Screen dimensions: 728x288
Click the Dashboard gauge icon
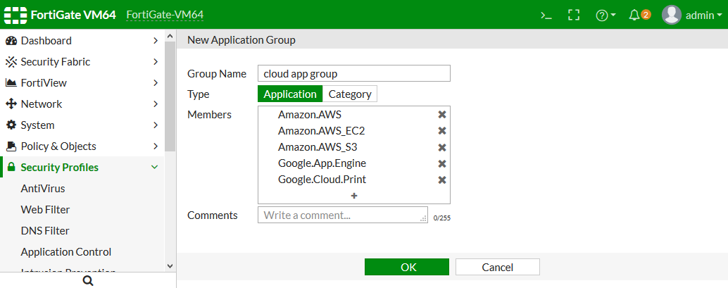pos(11,41)
